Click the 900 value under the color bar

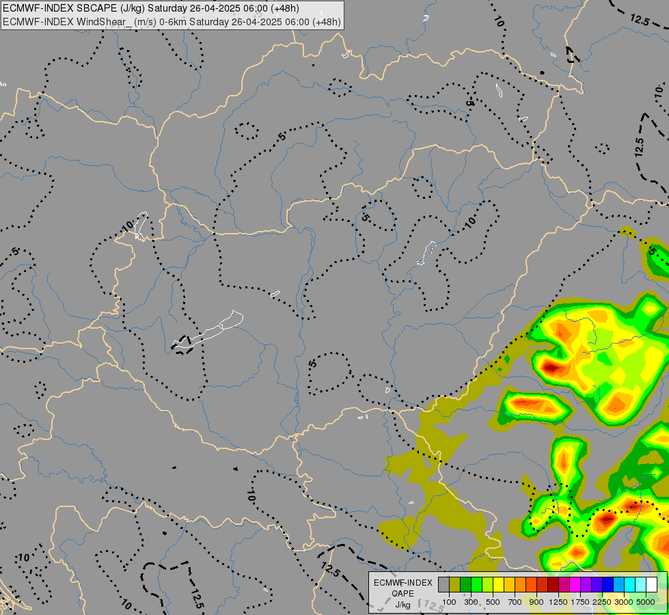(x=536, y=602)
